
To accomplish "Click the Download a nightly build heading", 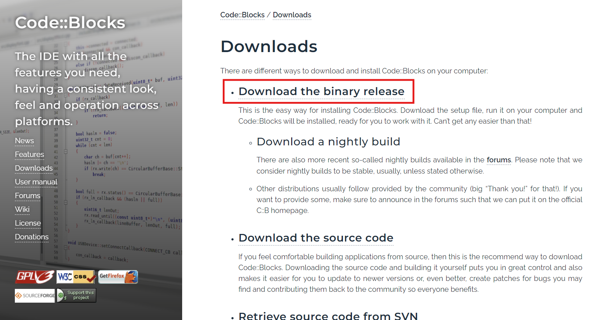I will click(x=328, y=142).
